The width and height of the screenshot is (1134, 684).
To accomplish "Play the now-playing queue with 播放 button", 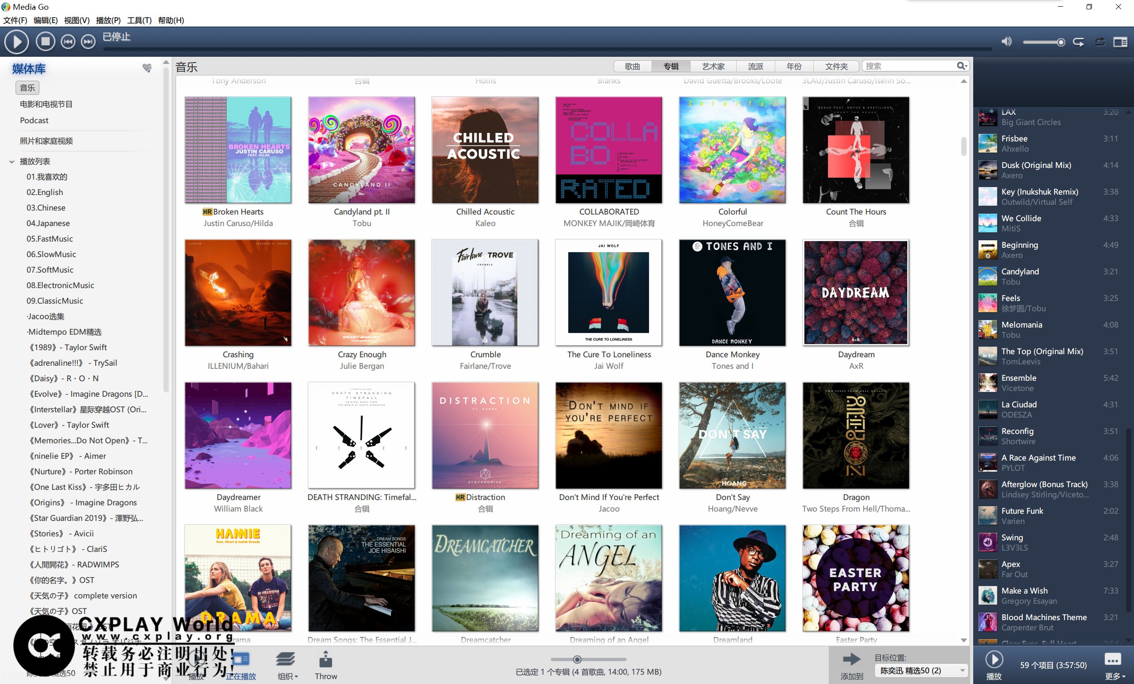I will tap(994, 665).
